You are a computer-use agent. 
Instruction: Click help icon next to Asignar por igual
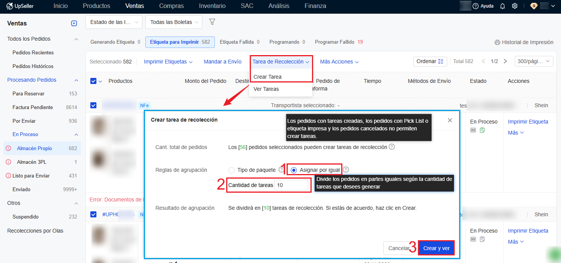[x=346, y=170]
